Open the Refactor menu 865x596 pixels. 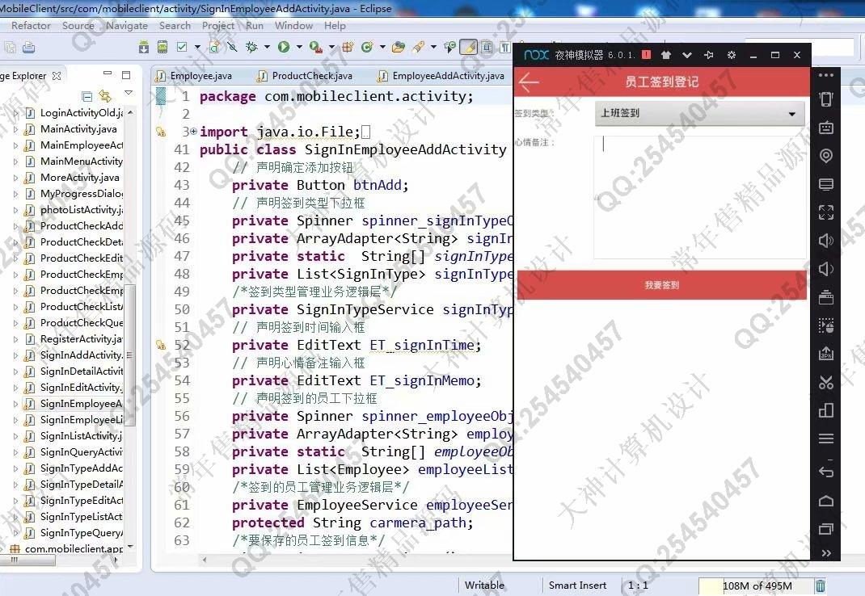(31, 25)
